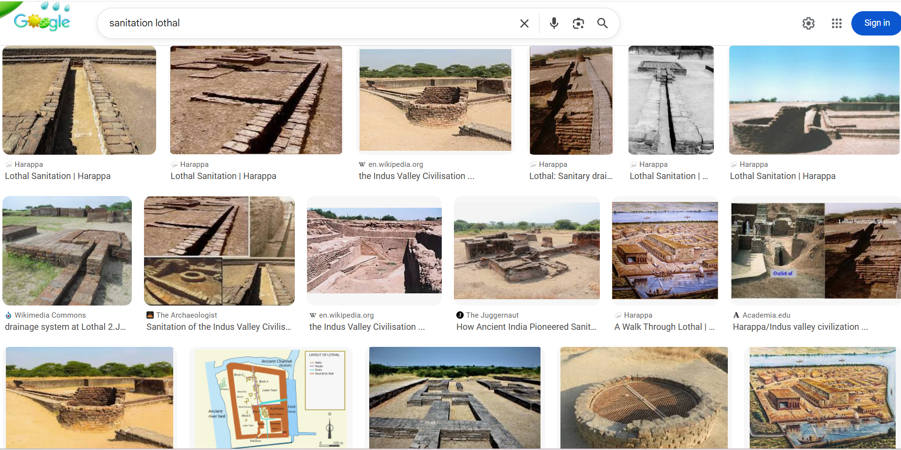Click the Academia.edu favicon

tap(737, 315)
